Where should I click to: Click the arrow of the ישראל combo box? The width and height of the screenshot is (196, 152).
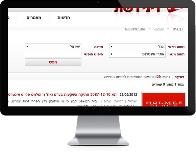pos(27,47)
